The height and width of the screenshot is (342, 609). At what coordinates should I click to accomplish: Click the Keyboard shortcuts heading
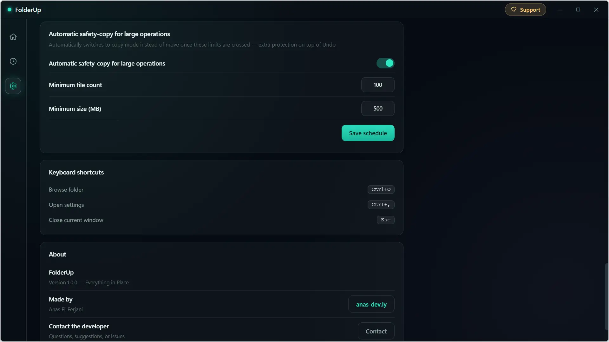coord(76,172)
